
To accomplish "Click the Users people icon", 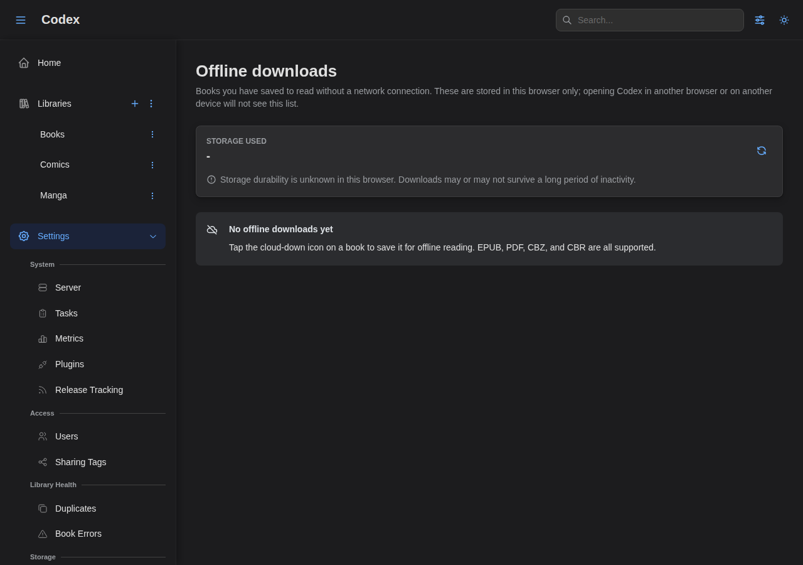I will [43, 436].
